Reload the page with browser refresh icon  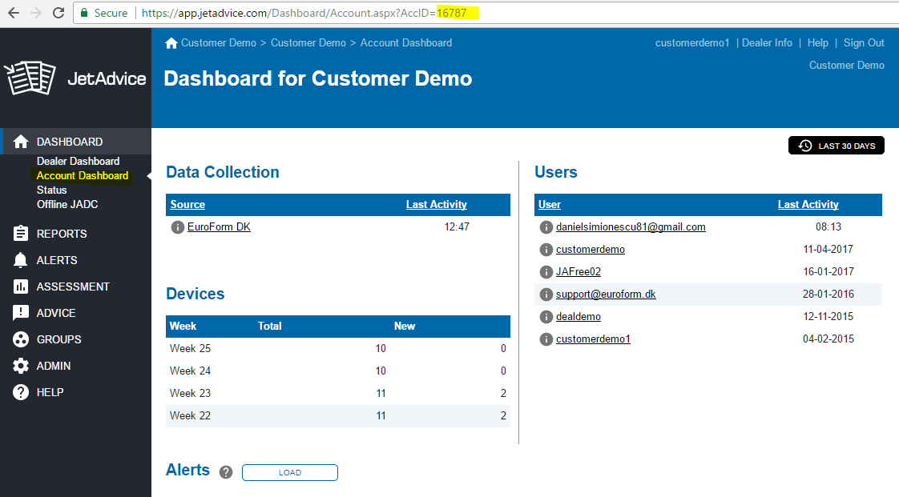58,13
